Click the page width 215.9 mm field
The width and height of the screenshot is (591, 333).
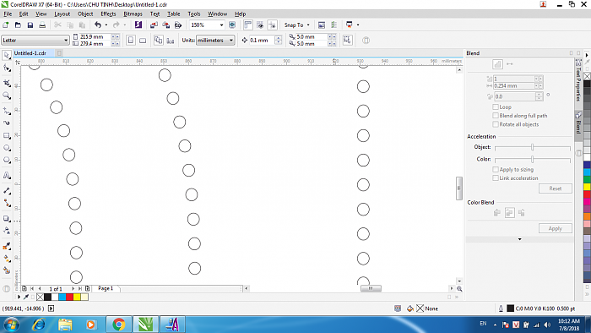tap(95, 36)
